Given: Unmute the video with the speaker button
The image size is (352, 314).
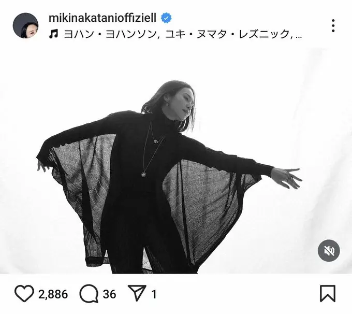Looking at the screenshot, I should [x=329, y=250].
